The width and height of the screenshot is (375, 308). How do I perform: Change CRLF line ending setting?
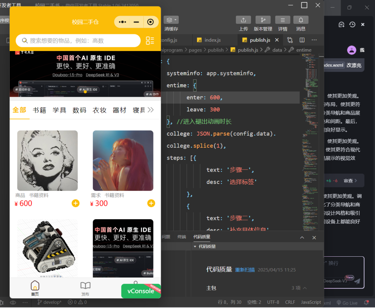pyautogui.click(x=290, y=302)
